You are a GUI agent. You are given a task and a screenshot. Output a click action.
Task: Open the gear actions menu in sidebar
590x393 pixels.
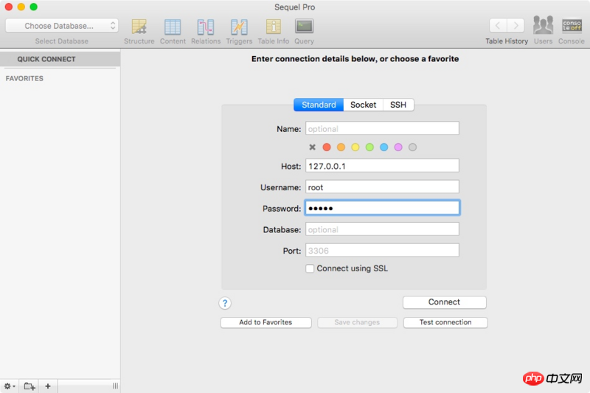10,386
